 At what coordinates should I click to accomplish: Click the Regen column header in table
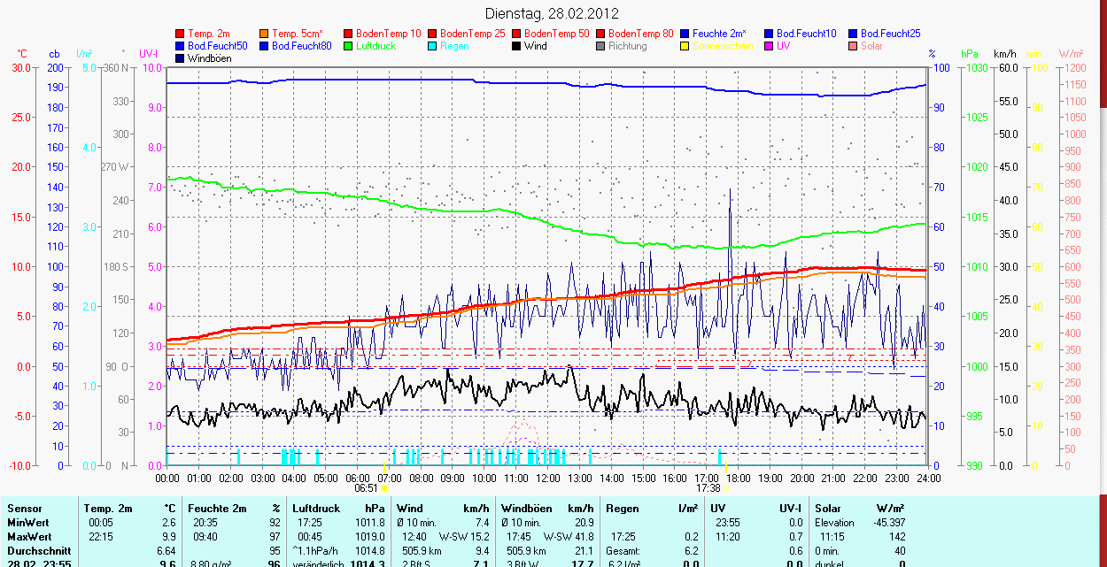pos(623,509)
